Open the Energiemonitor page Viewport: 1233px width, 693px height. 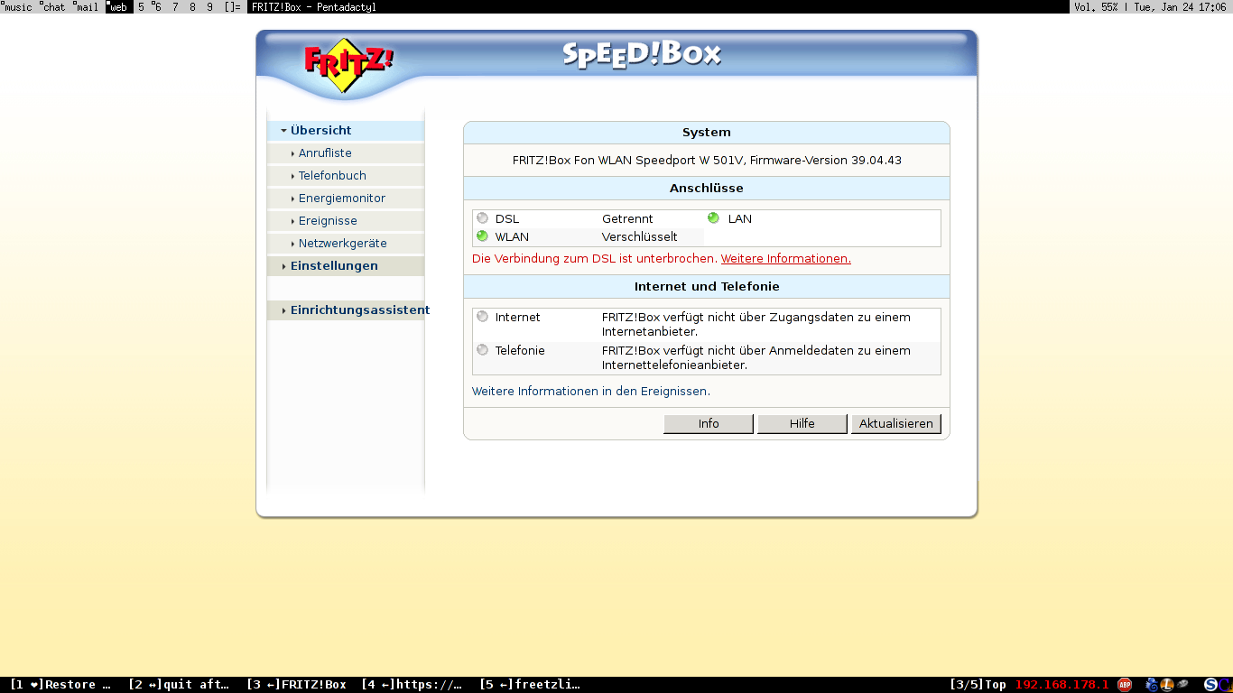point(342,199)
